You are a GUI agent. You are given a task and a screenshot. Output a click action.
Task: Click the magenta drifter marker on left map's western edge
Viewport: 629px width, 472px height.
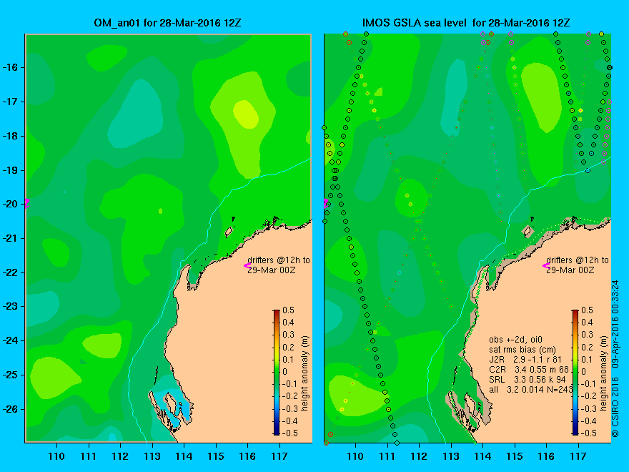27,202
